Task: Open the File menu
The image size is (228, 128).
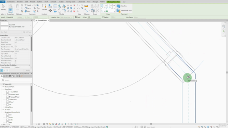Action: (2, 2)
